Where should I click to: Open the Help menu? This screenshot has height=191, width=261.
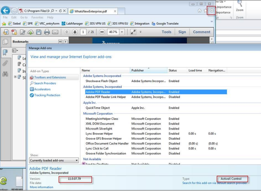click(50, 17)
